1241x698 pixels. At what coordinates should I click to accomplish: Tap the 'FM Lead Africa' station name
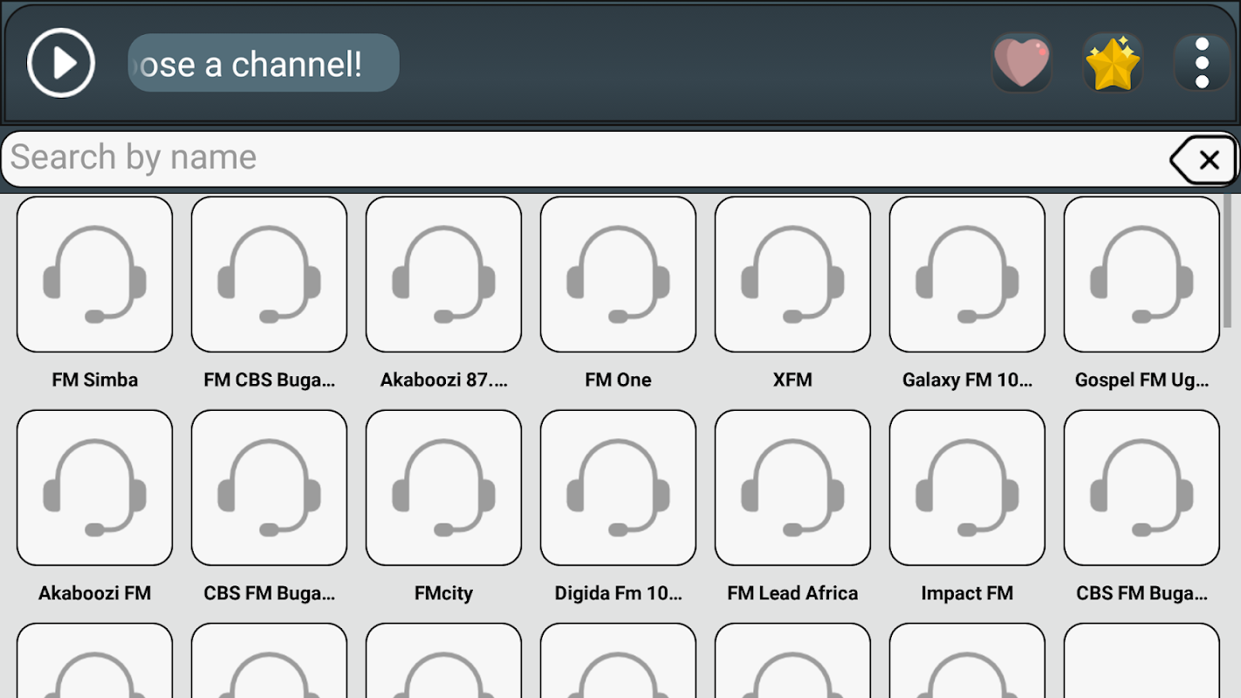coord(793,593)
